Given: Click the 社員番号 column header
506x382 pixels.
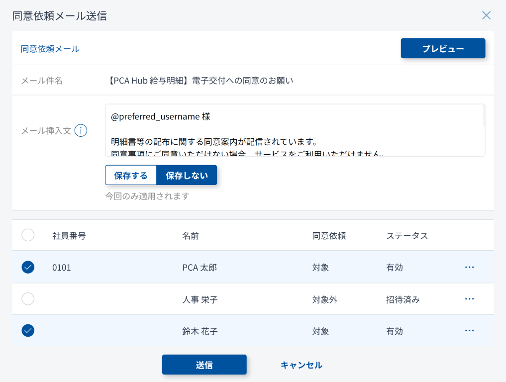Looking at the screenshot, I should pos(69,236).
